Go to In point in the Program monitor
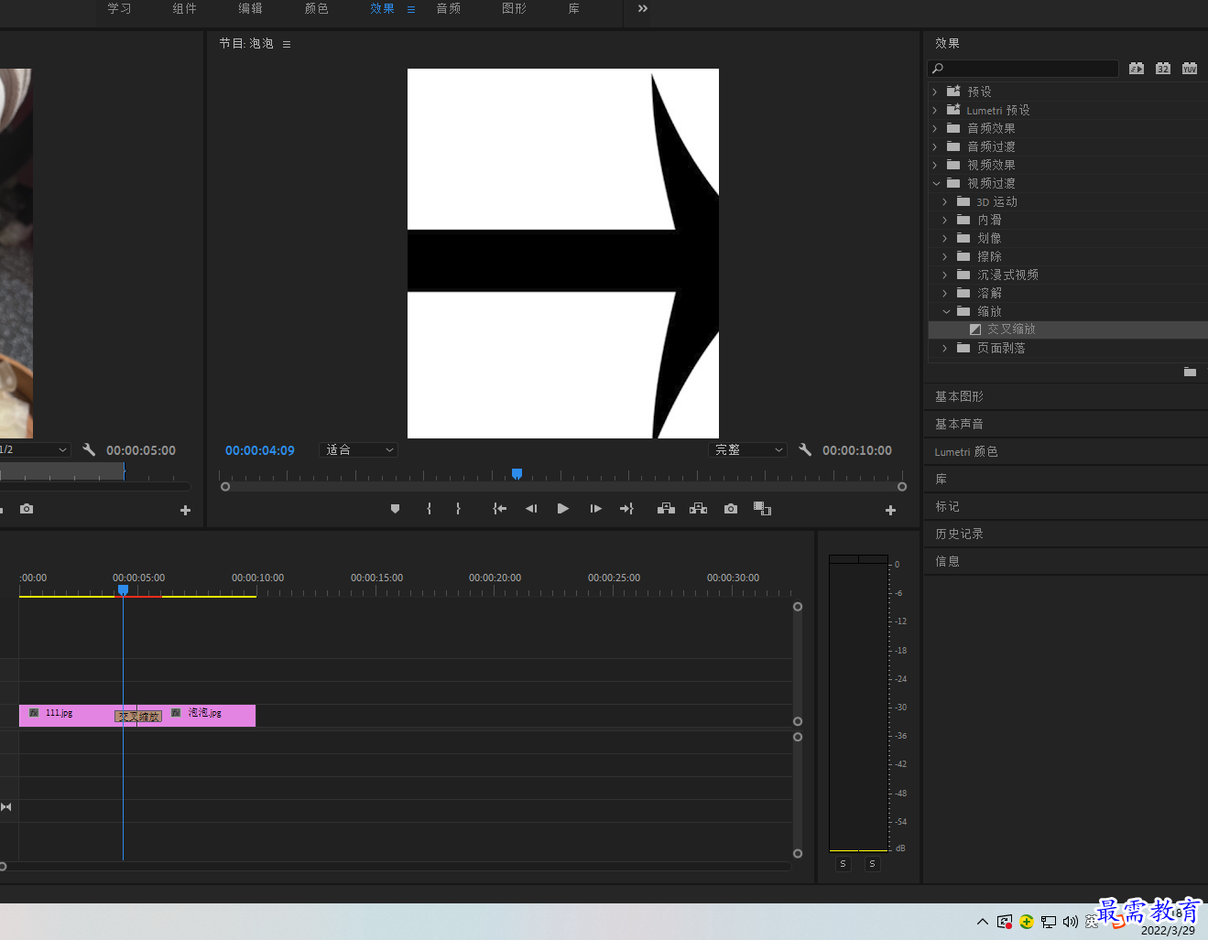1208x940 pixels. [499, 509]
